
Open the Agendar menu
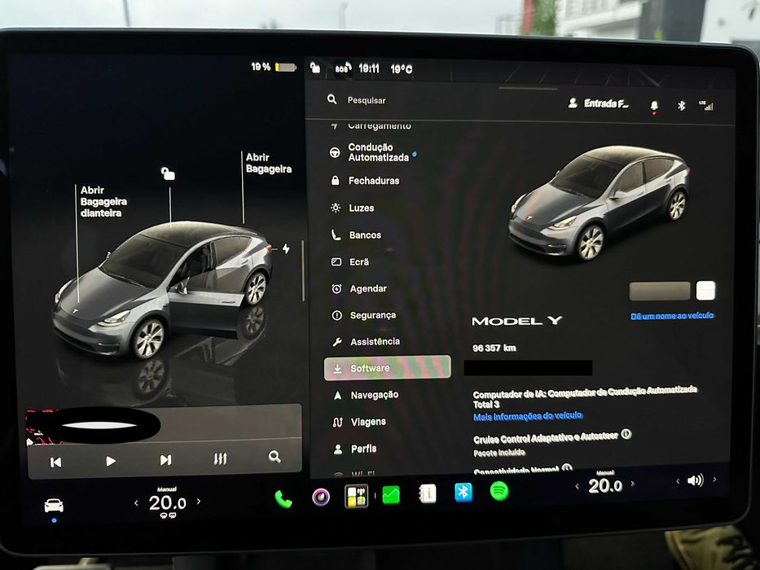click(359, 288)
